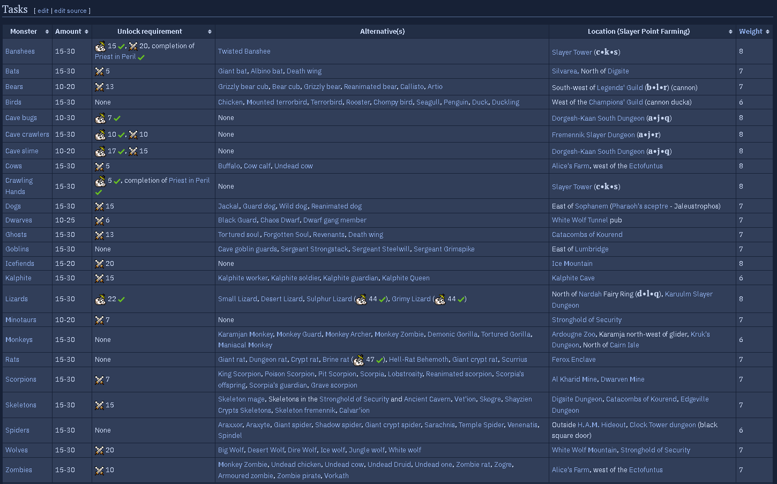Click the Combat icon in the Icefiends row
Image resolution: width=777 pixels, height=484 pixels.
pos(99,264)
